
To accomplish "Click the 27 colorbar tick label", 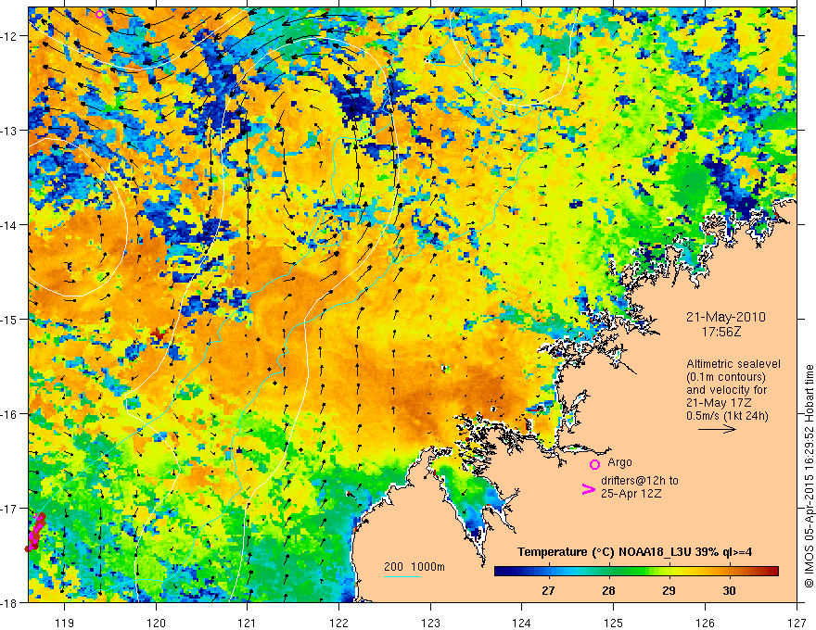I will [x=548, y=590].
